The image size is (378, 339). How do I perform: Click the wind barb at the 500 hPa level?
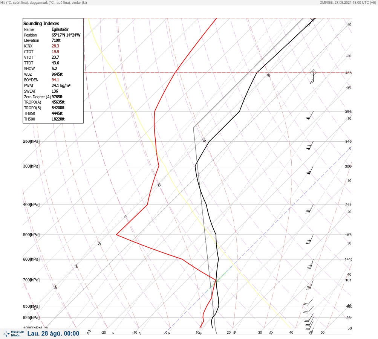click(x=309, y=239)
